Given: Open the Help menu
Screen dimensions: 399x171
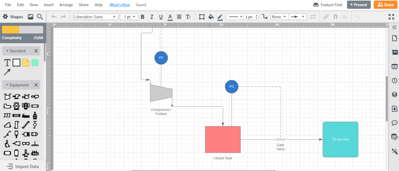Looking at the screenshot, I should click(x=99, y=5).
